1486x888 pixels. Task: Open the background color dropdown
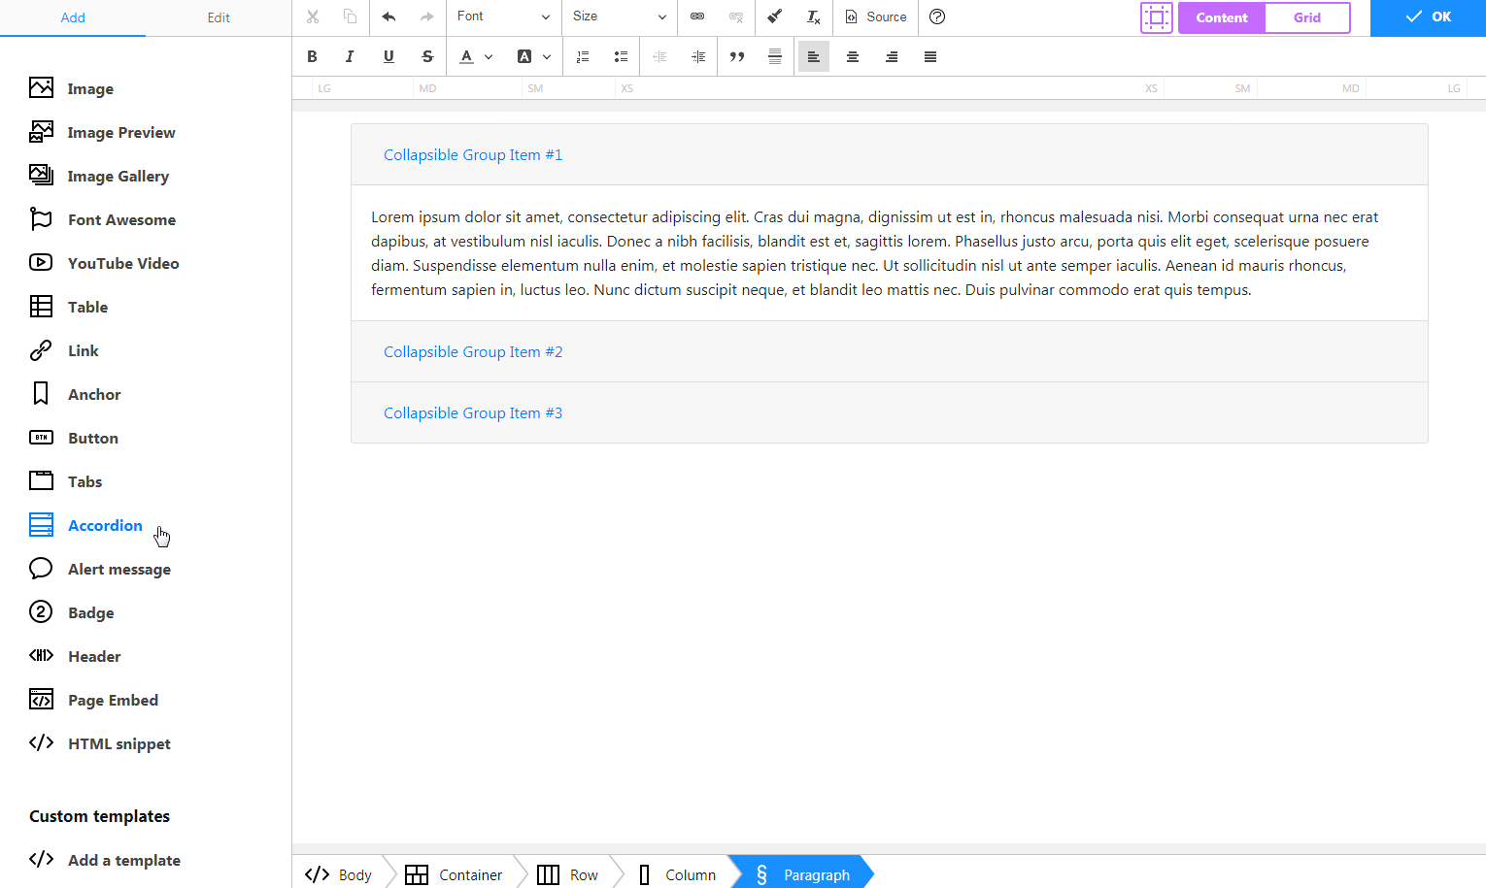[x=534, y=56]
